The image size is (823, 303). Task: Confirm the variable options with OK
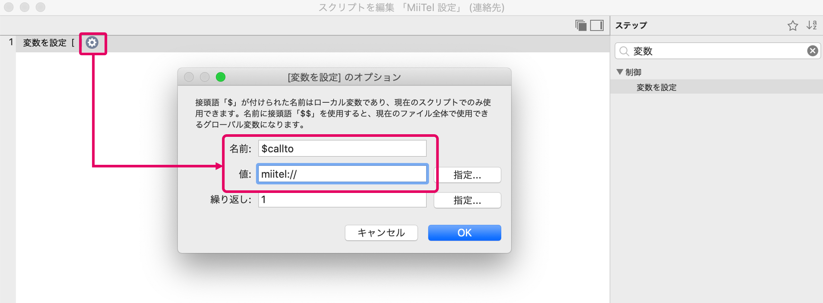[x=465, y=233]
